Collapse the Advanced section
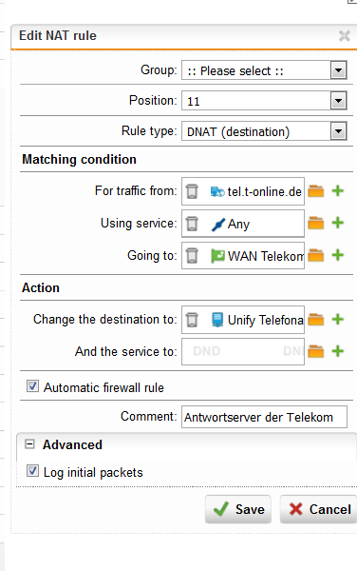357x571 pixels. point(29,443)
